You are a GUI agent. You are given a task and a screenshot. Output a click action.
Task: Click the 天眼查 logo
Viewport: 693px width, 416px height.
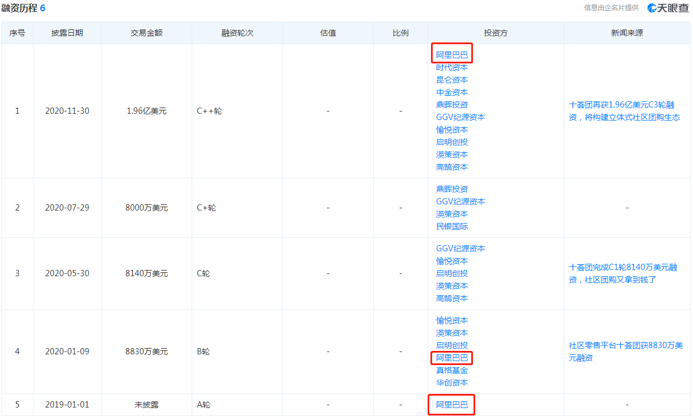click(x=669, y=8)
